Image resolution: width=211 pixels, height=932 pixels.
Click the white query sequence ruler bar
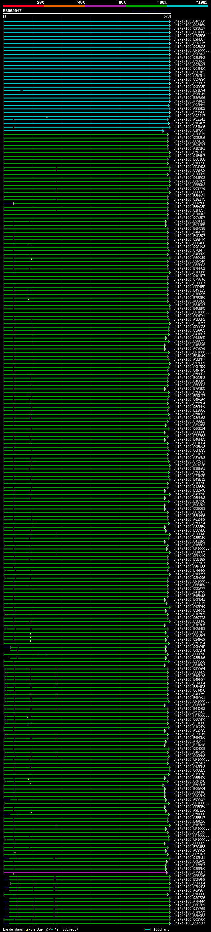(87, 14)
